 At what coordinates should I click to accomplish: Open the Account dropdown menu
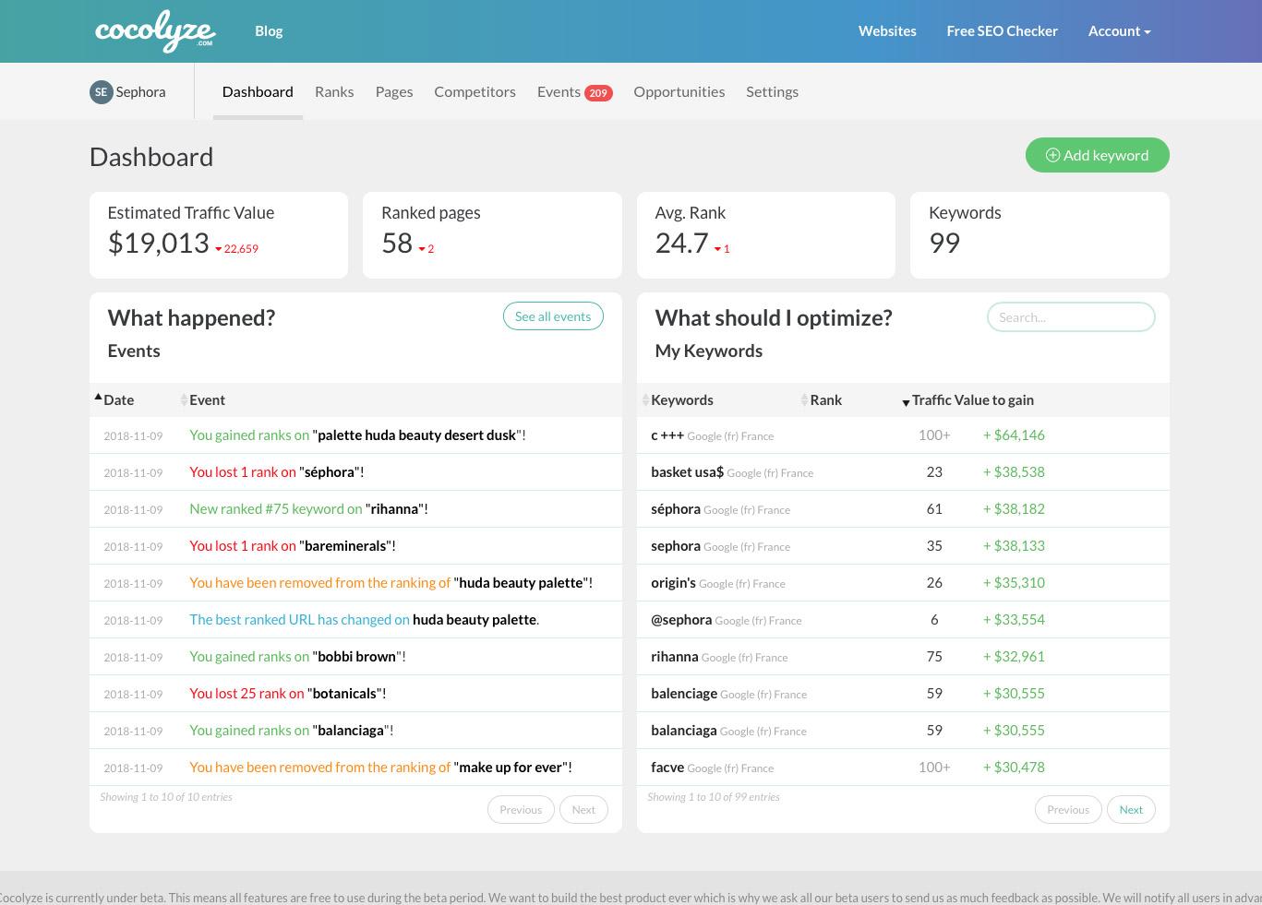[x=1119, y=31]
